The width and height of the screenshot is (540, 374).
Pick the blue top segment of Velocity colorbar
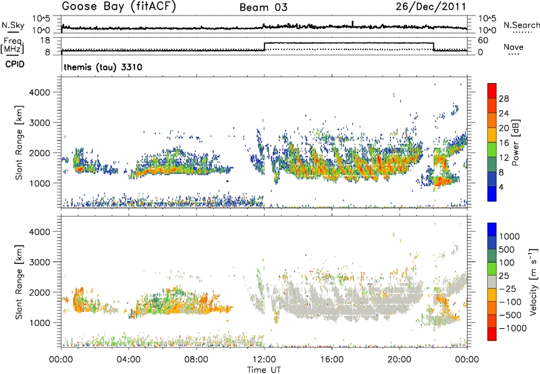[492, 230]
